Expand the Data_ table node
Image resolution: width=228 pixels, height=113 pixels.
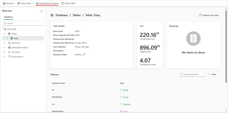coord(7,38)
